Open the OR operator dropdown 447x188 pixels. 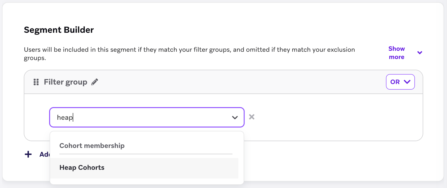[395, 82]
